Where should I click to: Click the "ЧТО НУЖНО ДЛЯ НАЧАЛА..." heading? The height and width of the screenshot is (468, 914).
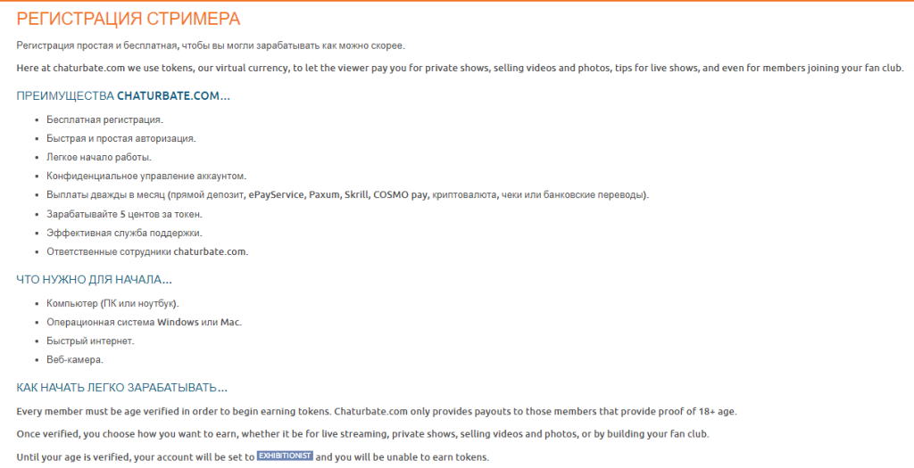tap(94, 280)
